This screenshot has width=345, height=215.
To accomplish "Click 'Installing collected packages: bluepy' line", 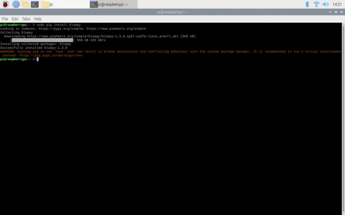I will tap(36, 44).
